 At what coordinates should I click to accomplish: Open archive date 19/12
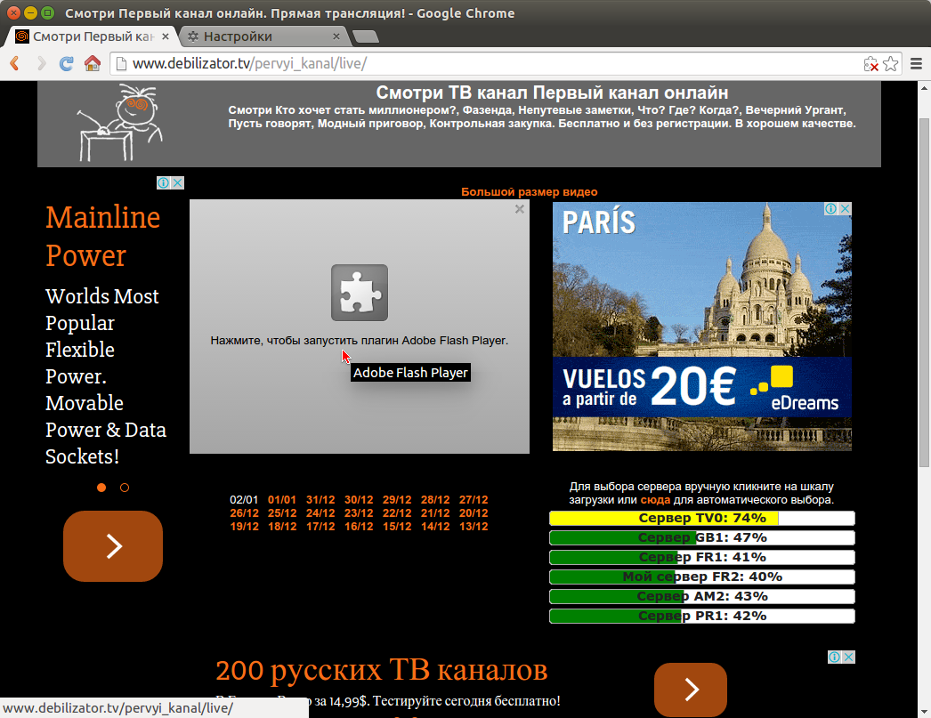(x=244, y=527)
